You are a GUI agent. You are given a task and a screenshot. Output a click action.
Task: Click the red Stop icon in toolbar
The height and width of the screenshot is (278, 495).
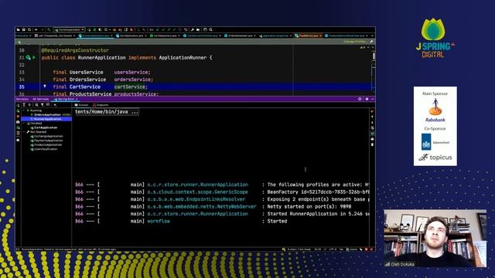tap(131, 29)
